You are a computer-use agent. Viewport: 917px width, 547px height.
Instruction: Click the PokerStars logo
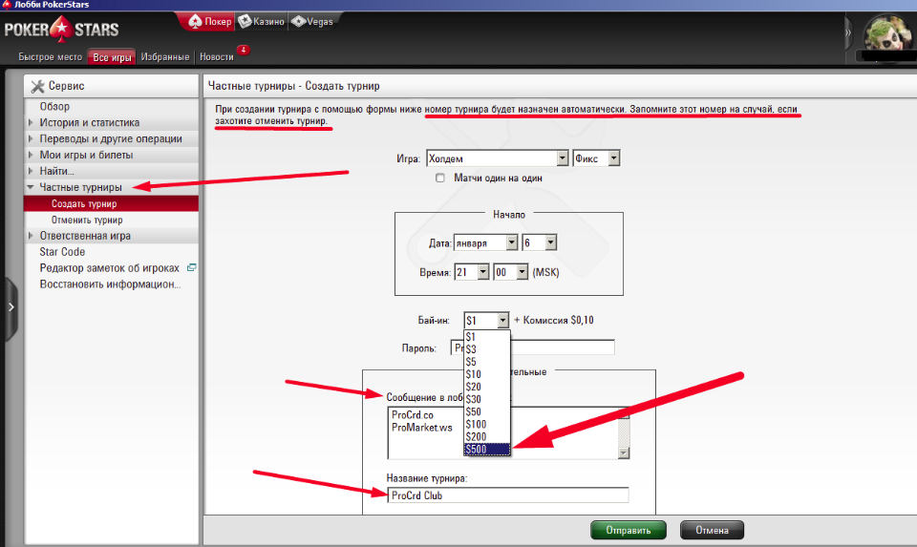click(61, 30)
